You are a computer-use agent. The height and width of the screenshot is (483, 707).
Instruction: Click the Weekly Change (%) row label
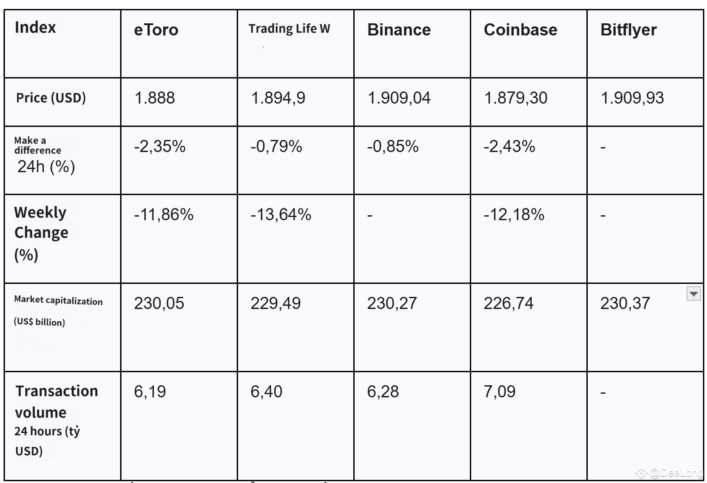[41, 233]
